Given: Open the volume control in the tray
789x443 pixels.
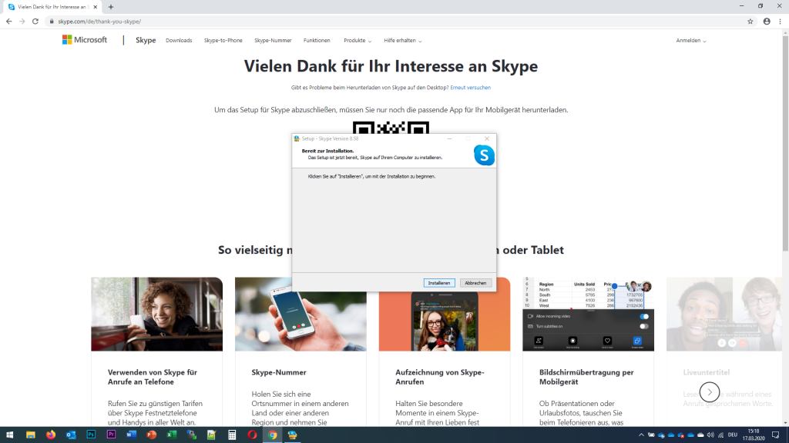Looking at the screenshot, I should point(710,435).
